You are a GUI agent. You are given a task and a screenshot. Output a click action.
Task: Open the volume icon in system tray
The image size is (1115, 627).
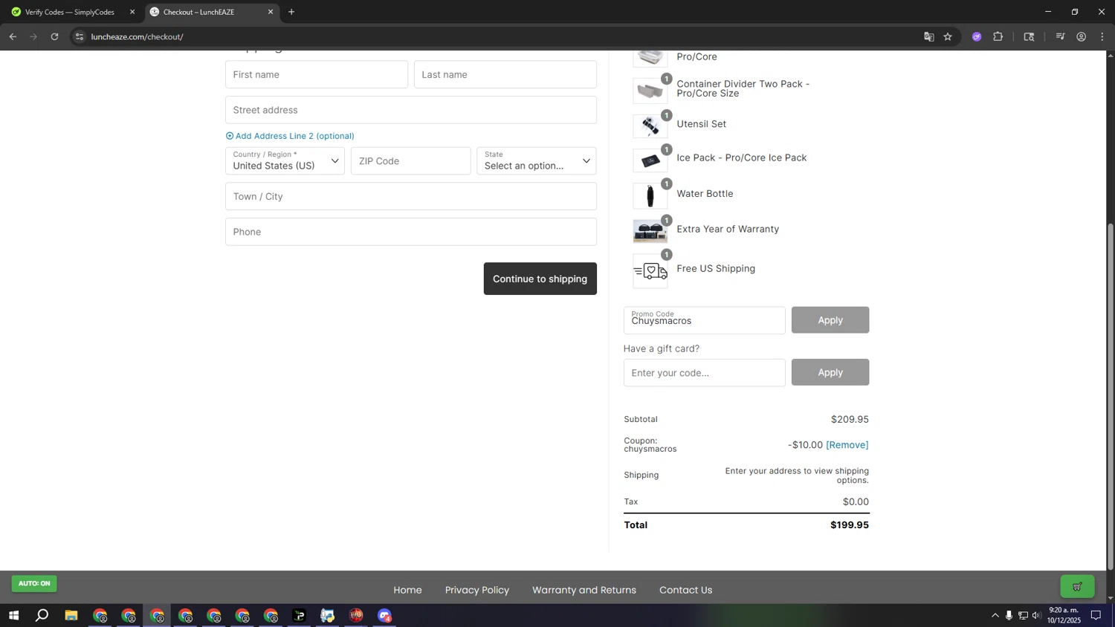[x=1036, y=615]
